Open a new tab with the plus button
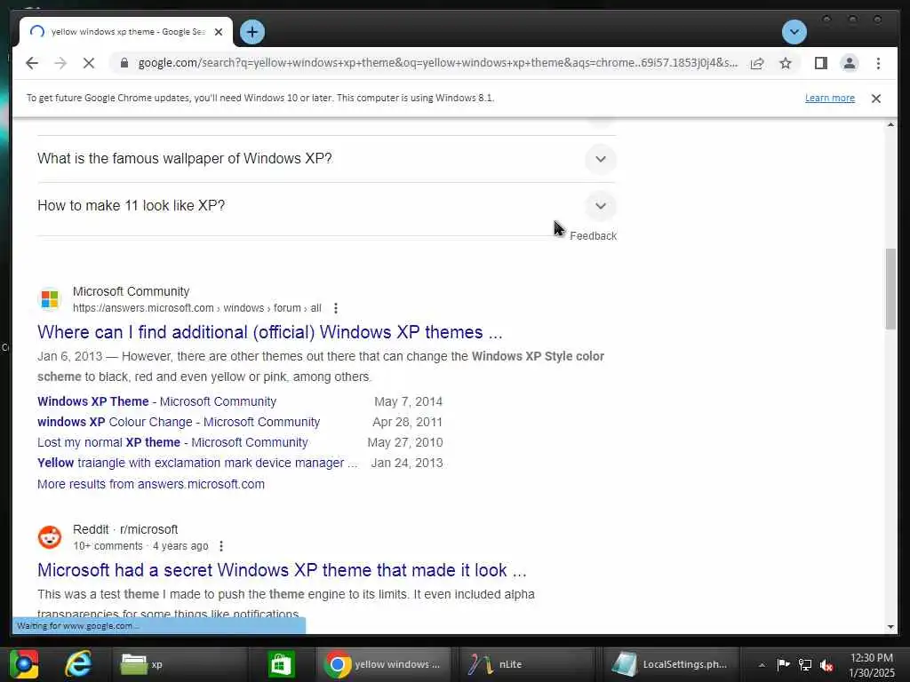The image size is (910, 682). (251, 32)
